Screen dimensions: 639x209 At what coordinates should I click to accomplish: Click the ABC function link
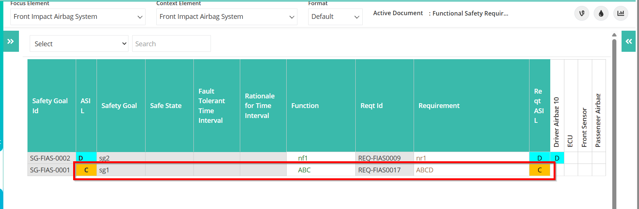click(304, 170)
